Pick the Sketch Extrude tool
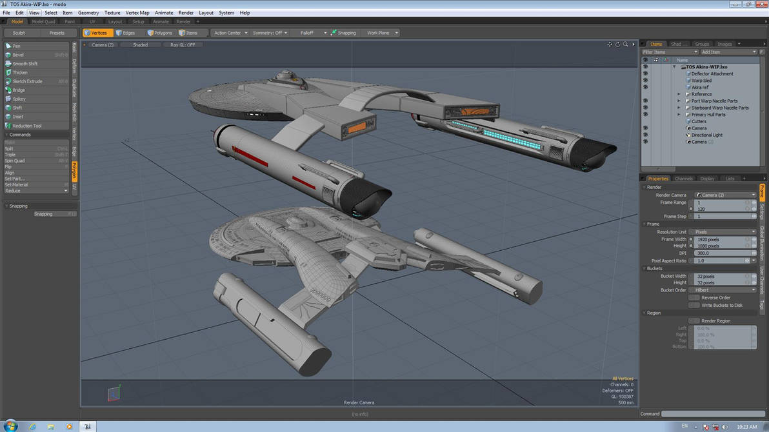The image size is (769, 432). click(36, 81)
